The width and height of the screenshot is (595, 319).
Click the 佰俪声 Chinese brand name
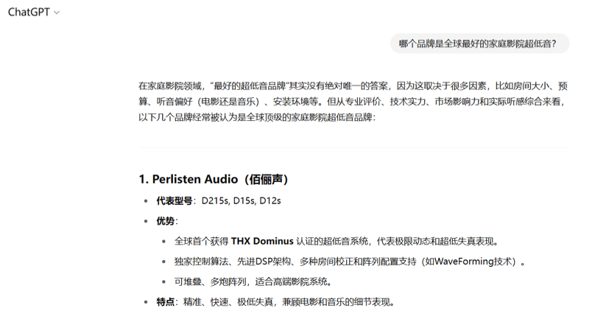(267, 179)
